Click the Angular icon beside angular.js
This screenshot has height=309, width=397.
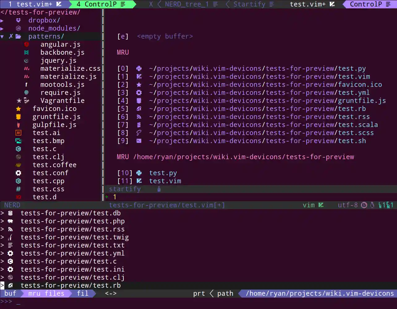pos(27,44)
